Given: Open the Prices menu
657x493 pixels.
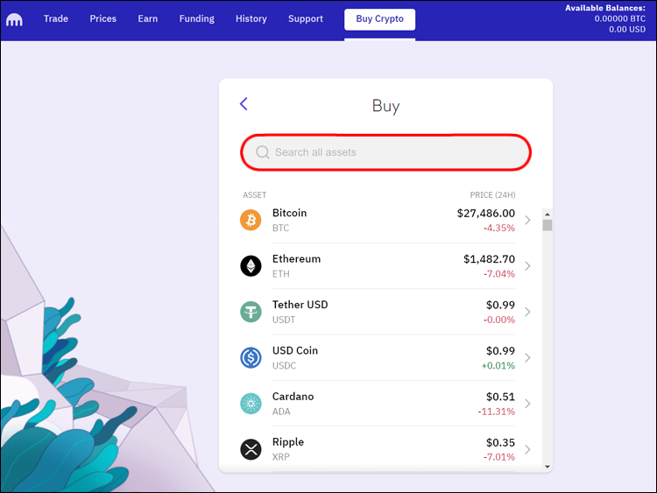Looking at the screenshot, I should coord(103,19).
